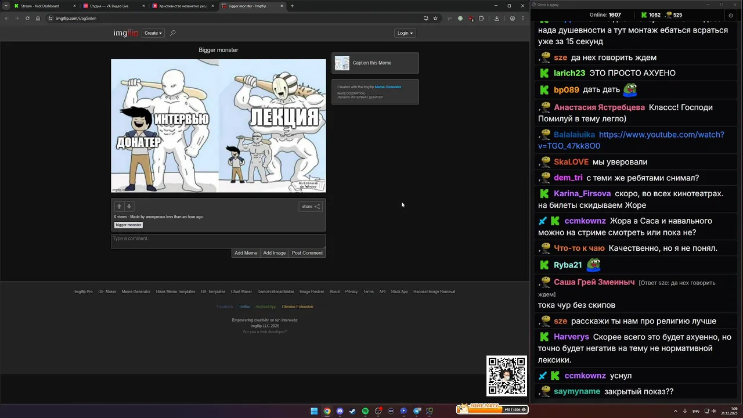
Task: Open the browser home page
Action: pyautogui.click(x=38, y=18)
